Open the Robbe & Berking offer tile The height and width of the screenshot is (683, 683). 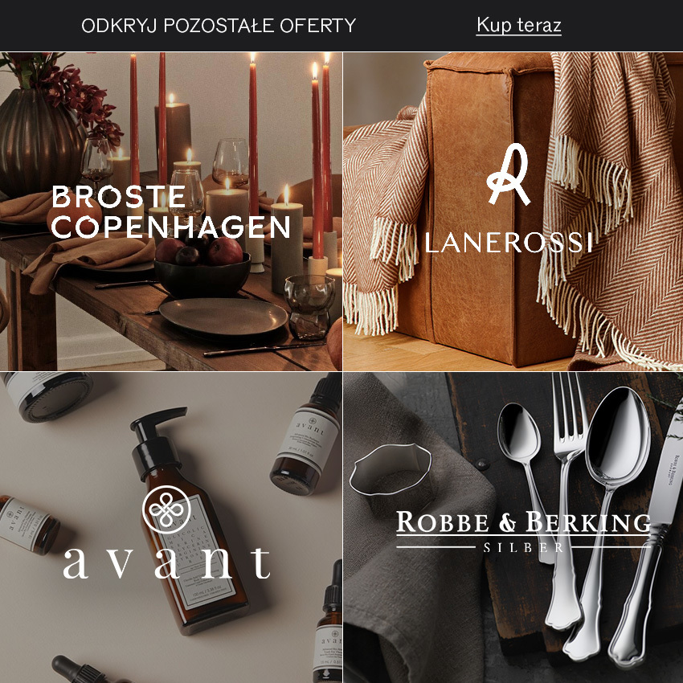tap(513, 527)
